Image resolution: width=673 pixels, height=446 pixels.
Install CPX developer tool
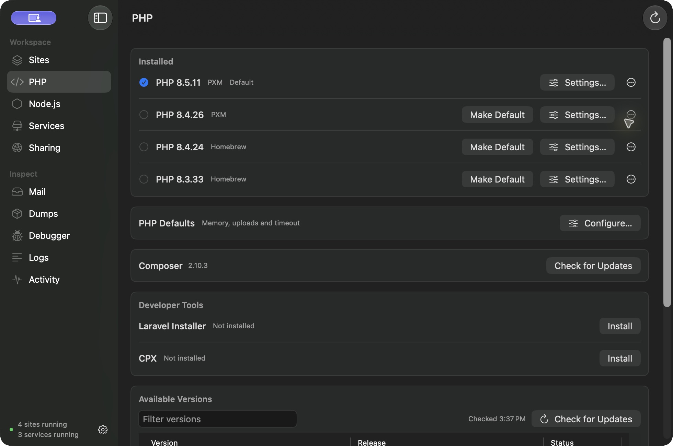pyautogui.click(x=620, y=358)
